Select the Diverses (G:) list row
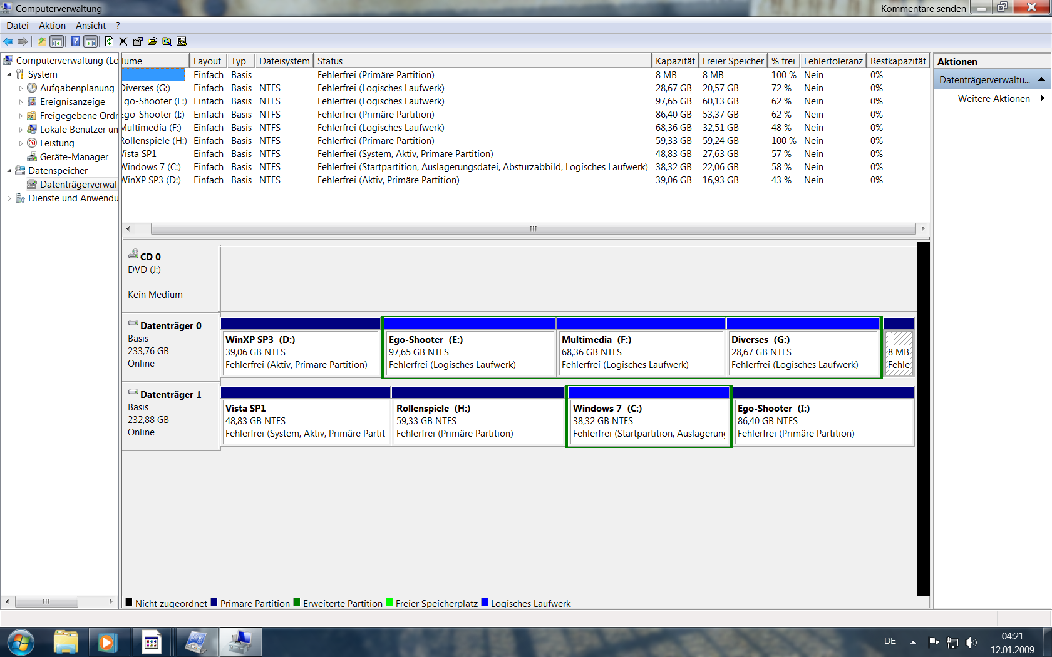The height and width of the screenshot is (657, 1052). [x=525, y=88]
